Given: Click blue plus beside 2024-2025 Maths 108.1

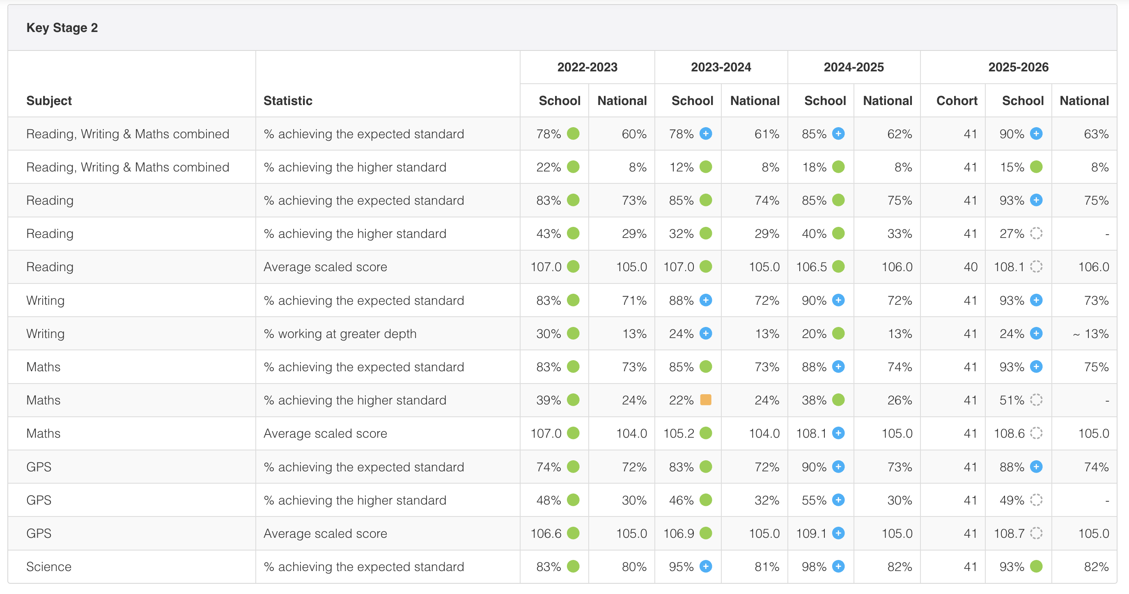Looking at the screenshot, I should [838, 433].
